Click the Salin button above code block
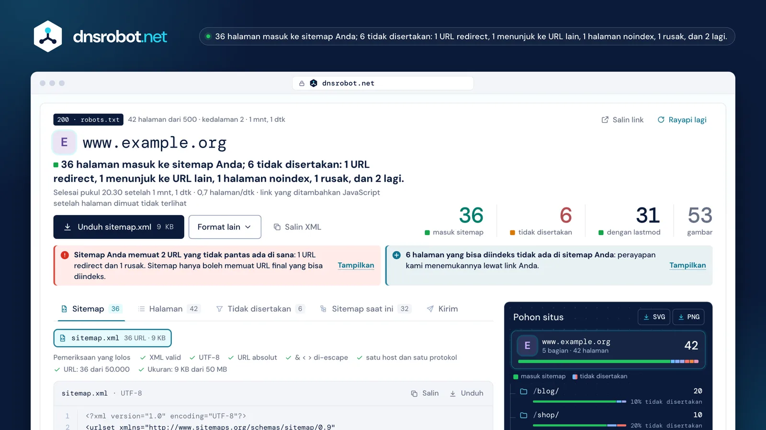This screenshot has height=430, width=766. coord(425,393)
